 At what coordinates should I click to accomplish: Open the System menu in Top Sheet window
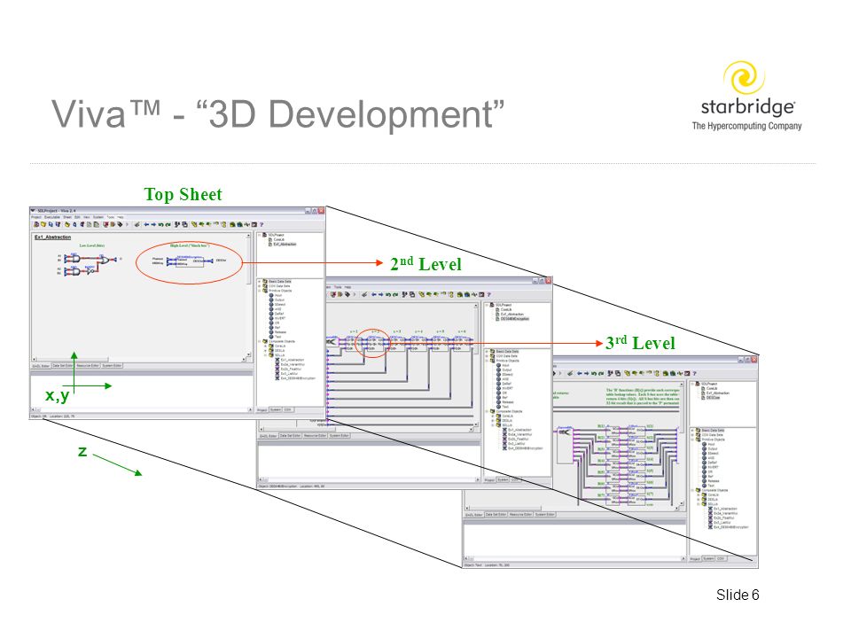98,217
